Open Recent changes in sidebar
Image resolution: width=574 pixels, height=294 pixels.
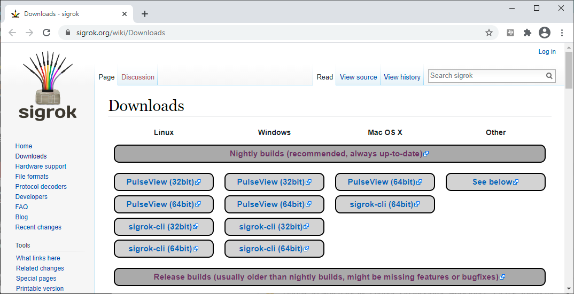(38, 227)
